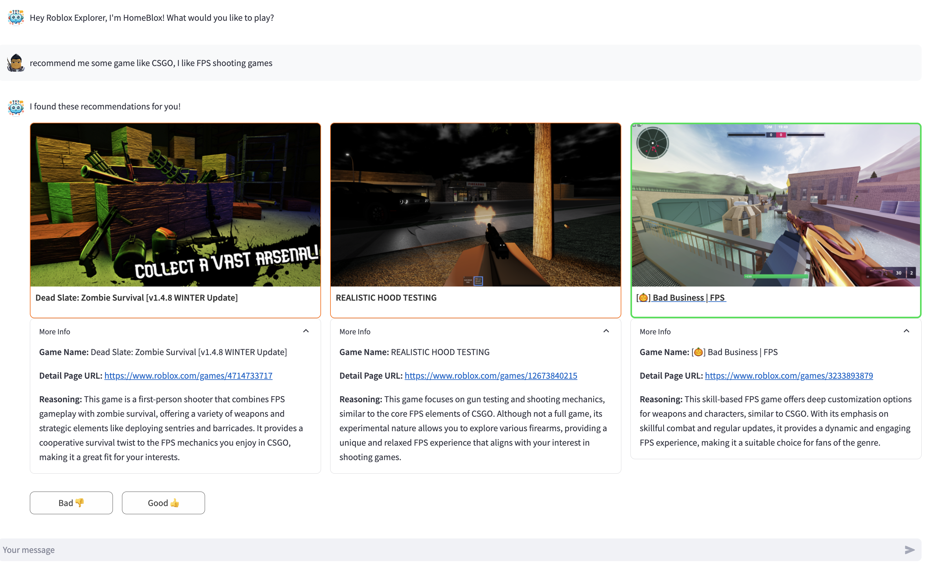Click the 'More Info' label under Bad Business
926x579 pixels.
pyautogui.click(x=655, y=331)
